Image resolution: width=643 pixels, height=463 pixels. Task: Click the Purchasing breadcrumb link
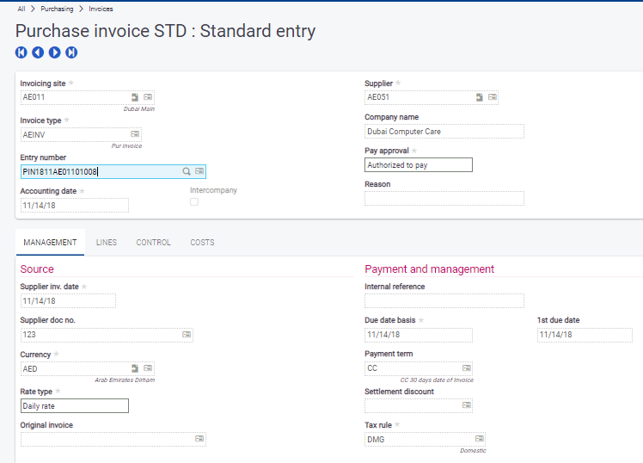pos(57,8)
